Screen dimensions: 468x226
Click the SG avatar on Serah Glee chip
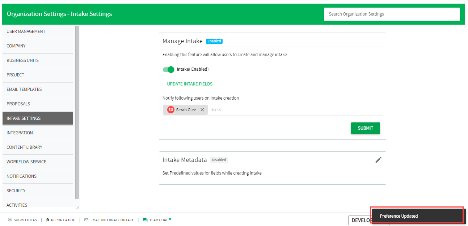(170, 110)
